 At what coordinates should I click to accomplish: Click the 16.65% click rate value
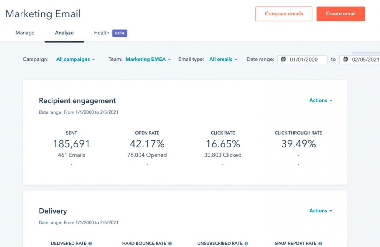click(223, 144)
